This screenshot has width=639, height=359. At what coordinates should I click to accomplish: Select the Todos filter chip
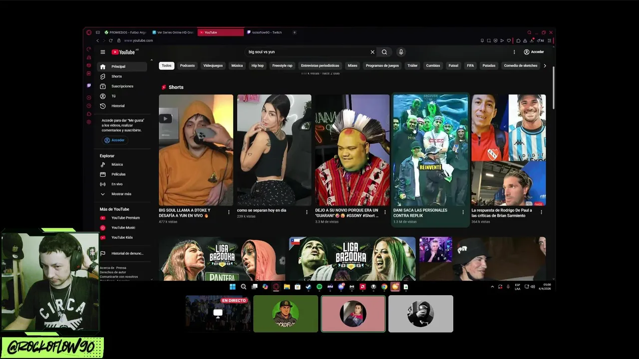coord(166,65)
